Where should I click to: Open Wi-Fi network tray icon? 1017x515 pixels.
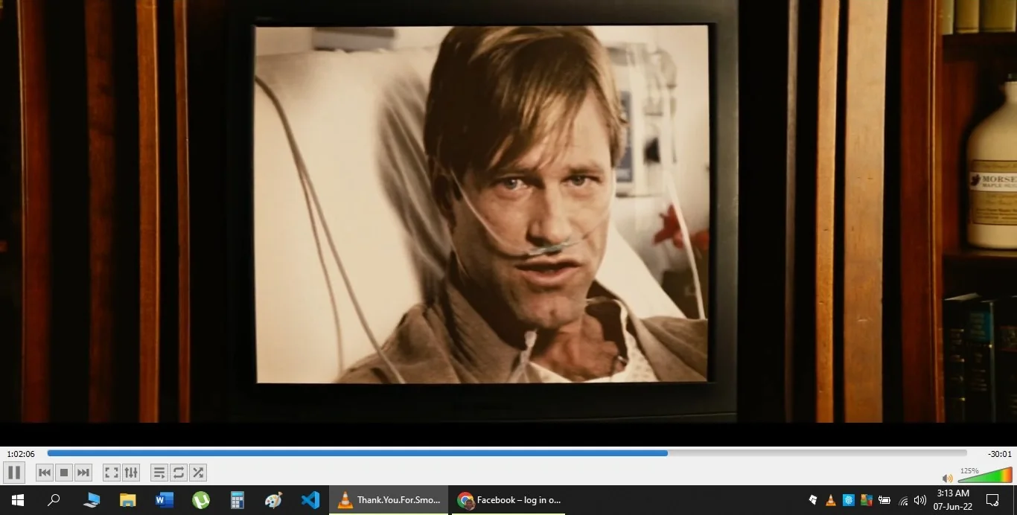[903, 500]
